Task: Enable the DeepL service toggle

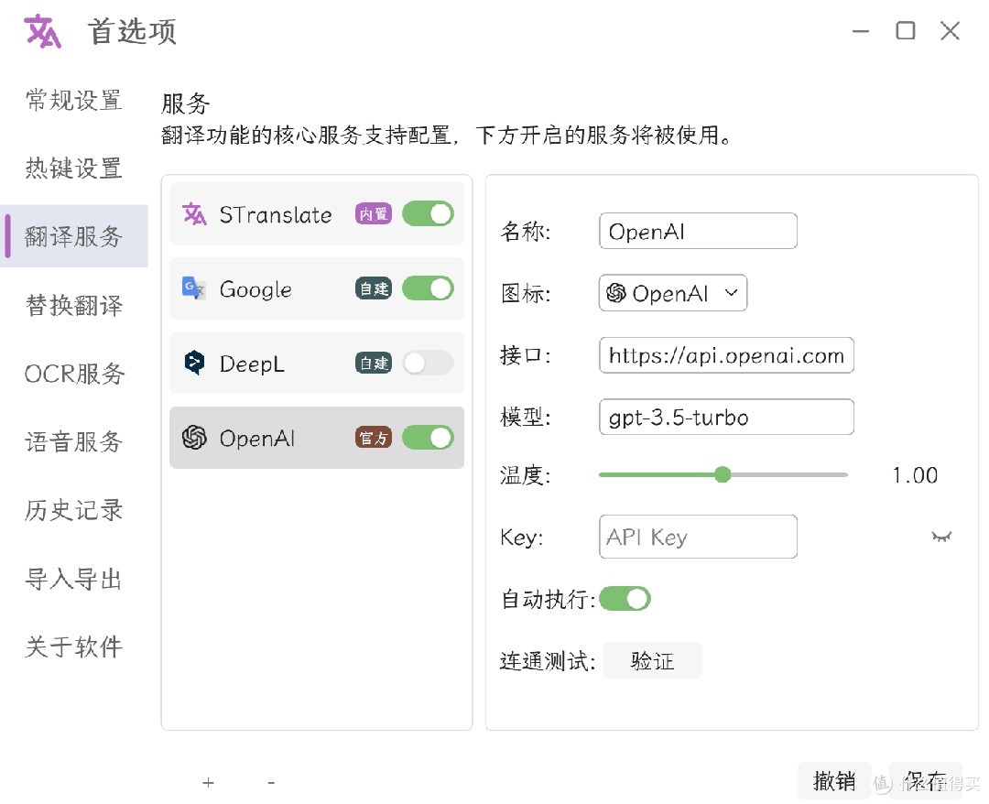Action: 429,363
